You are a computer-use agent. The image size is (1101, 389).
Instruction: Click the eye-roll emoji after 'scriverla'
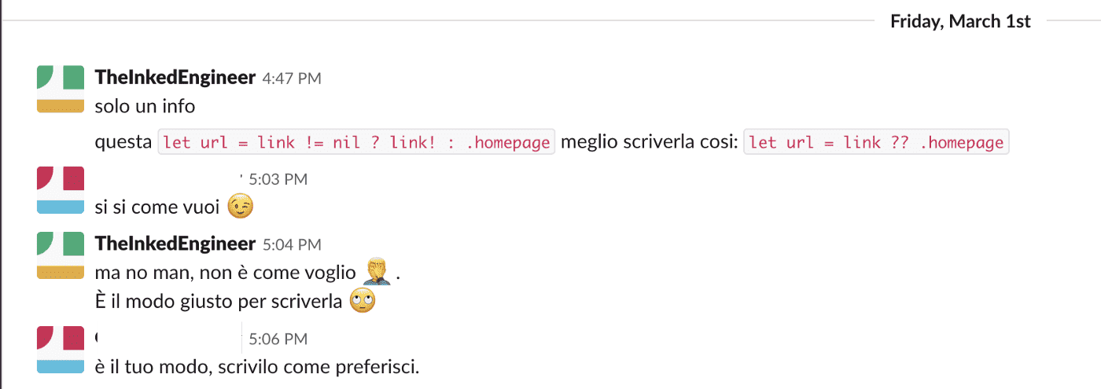point(363,300)
